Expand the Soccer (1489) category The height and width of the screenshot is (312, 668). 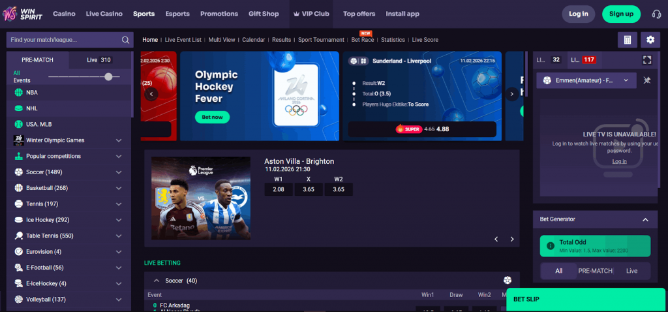119,172
